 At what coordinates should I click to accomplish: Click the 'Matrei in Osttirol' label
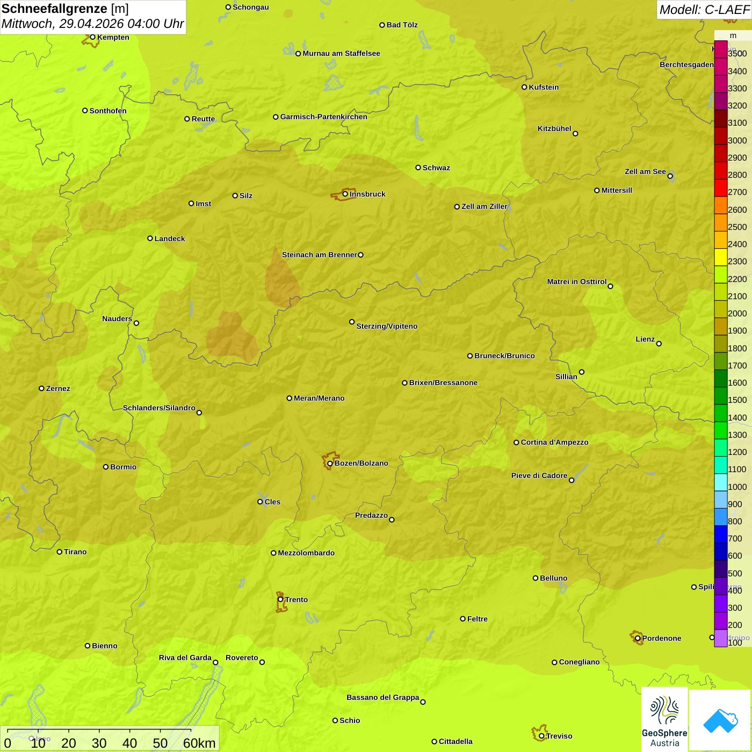click(x=577, y=281)
